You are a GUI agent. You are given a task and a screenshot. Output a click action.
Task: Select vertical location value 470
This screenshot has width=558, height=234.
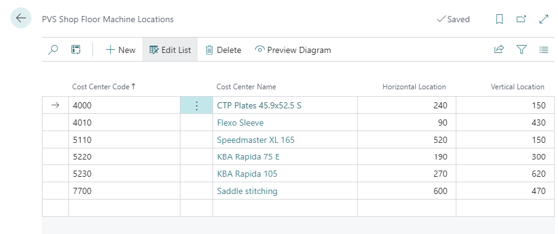(505, 191)
